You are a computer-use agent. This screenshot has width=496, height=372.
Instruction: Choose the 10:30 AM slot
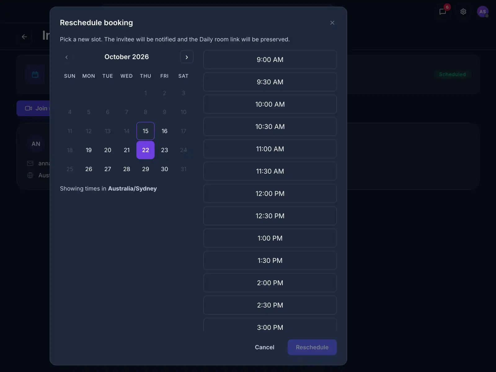270,126
